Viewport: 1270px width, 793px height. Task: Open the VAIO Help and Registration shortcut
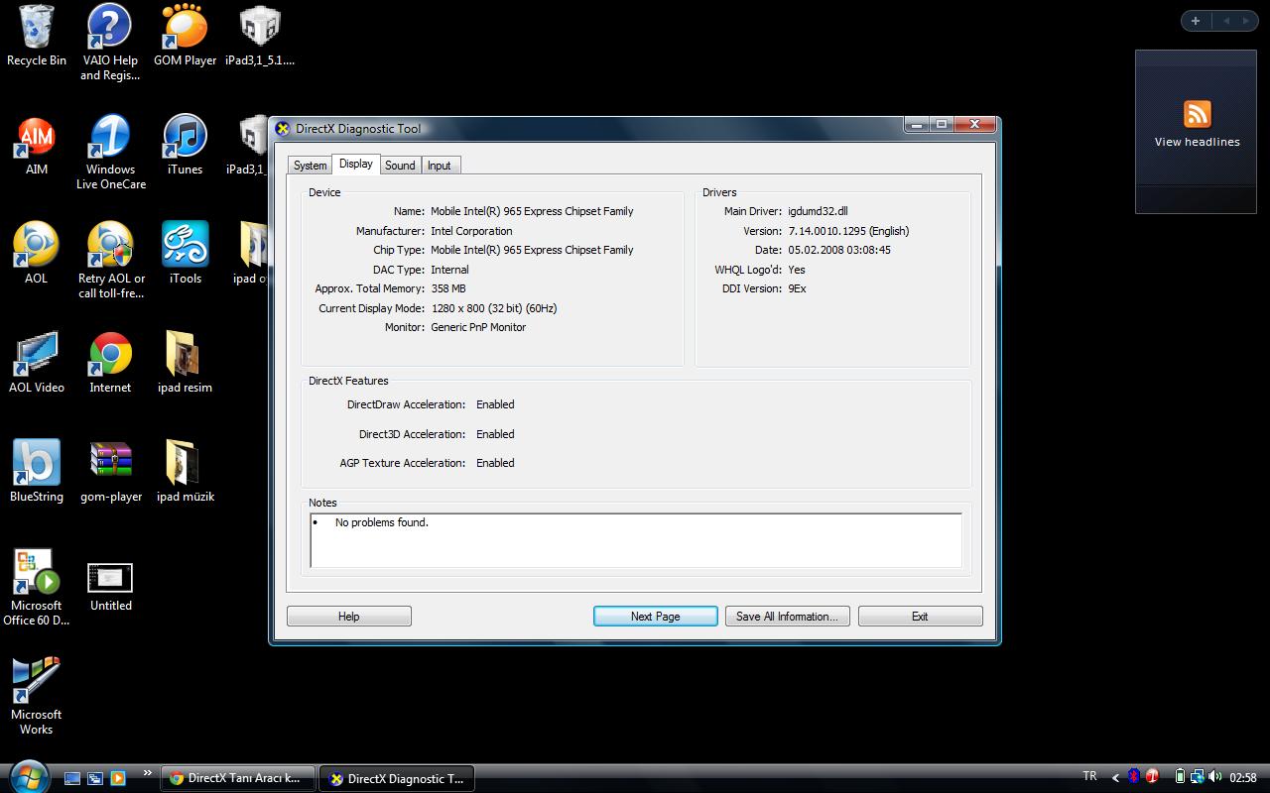point(110,42)
